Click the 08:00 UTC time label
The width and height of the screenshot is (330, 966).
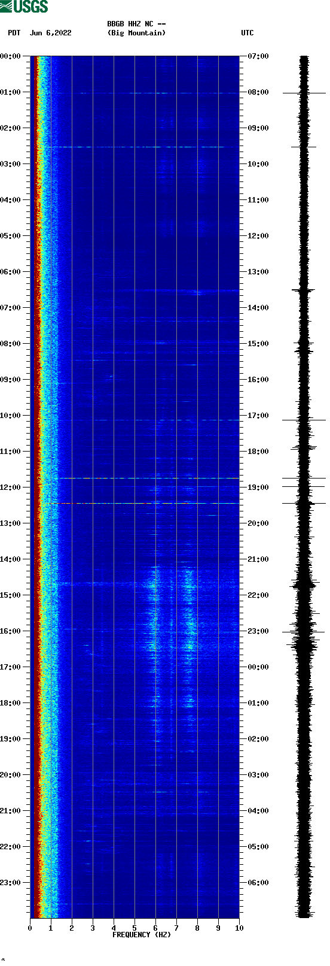tap(258, 92)
